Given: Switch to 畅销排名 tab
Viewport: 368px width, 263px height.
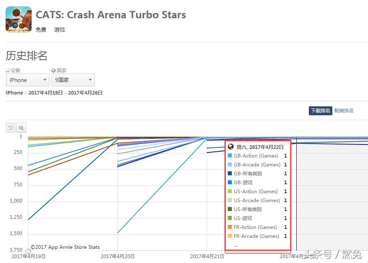Looking at the screenshot, I should click(x=344, y=111).
